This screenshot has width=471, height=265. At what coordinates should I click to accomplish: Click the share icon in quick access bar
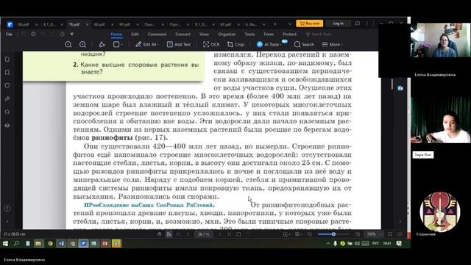[x=62, y=34]
